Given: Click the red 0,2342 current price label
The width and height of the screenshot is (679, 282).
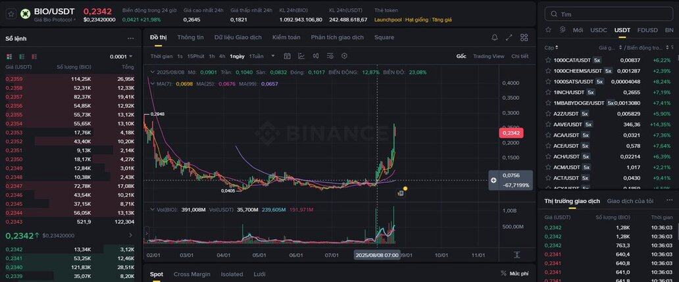Looking at the screenshot, I should [x=511, y=133].
